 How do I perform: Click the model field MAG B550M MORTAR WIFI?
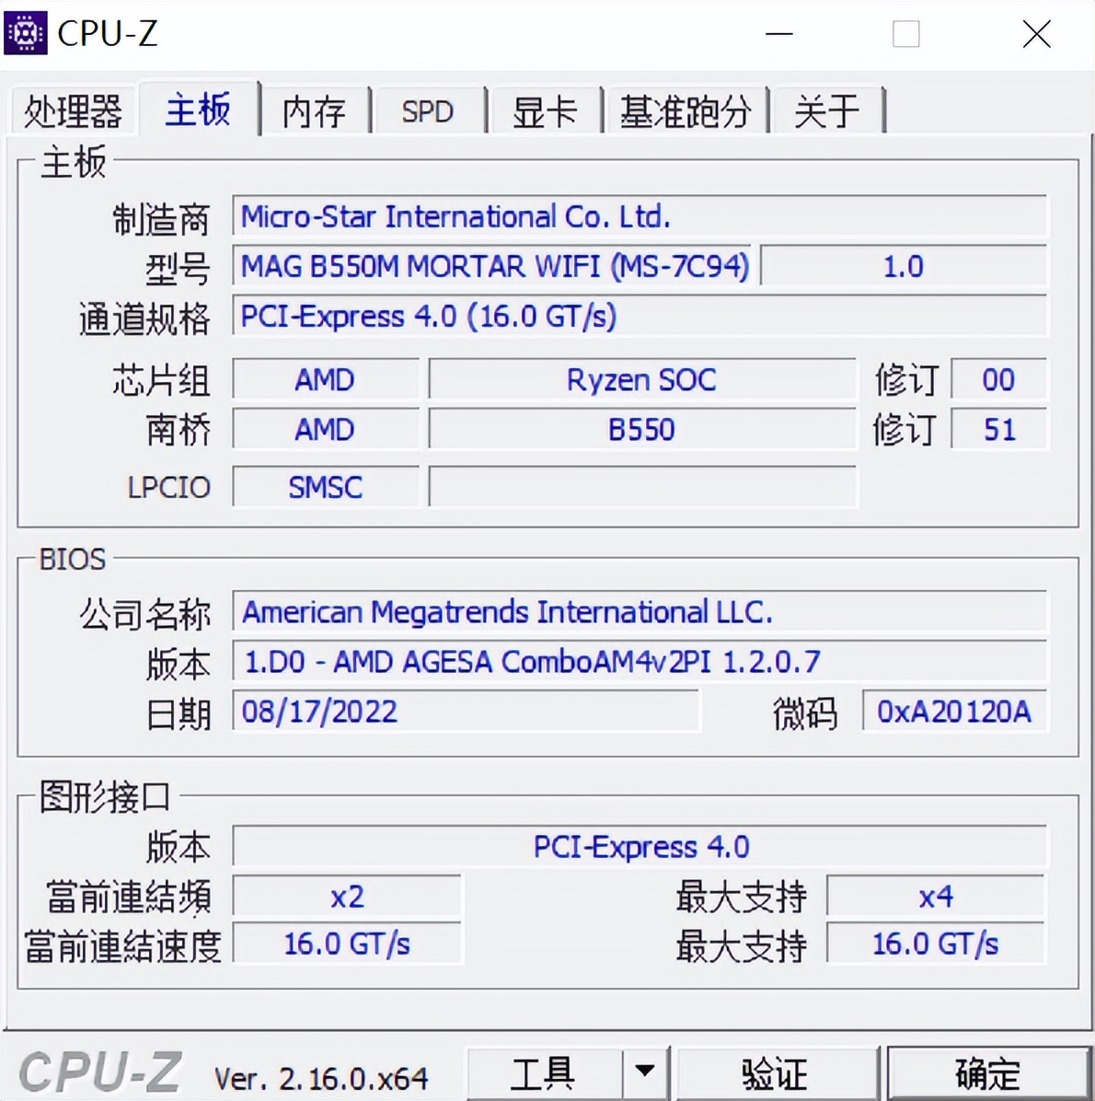point(492,267)
